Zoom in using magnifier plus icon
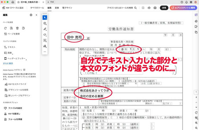Screen dimensions: 199x130 (x=196, y=123)
